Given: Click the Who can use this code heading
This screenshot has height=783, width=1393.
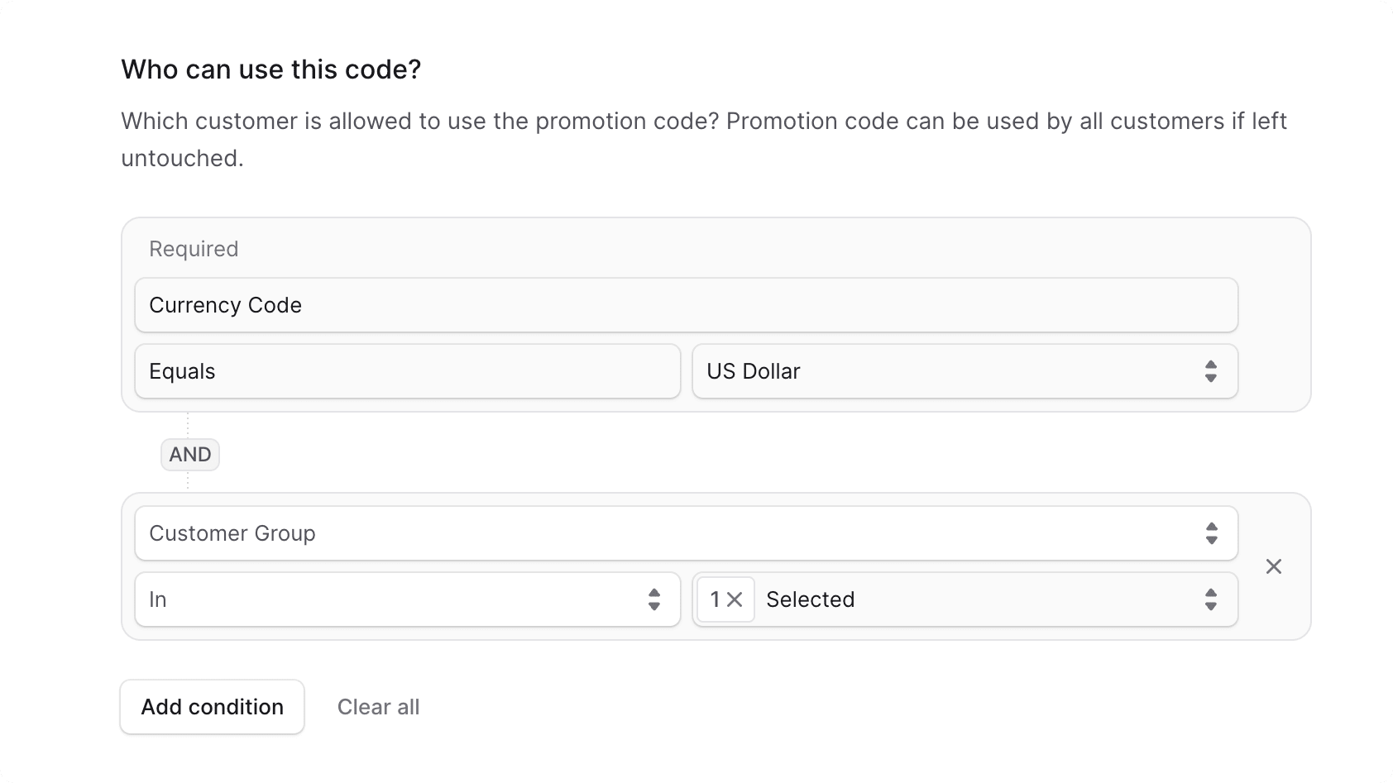Looking at the screenshot, I should pos(270,69).
